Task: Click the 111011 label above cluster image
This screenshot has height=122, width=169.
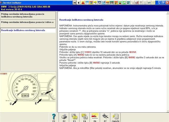Action: [x=4, y=74]
